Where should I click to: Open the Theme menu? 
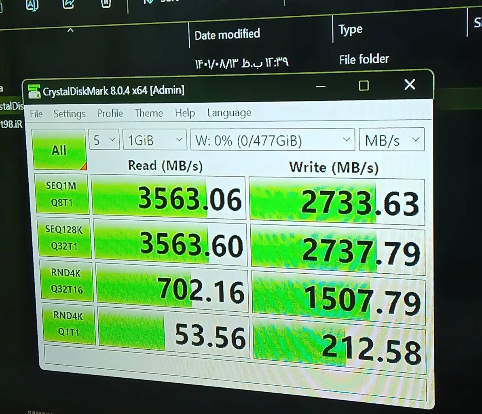(149, 113)
